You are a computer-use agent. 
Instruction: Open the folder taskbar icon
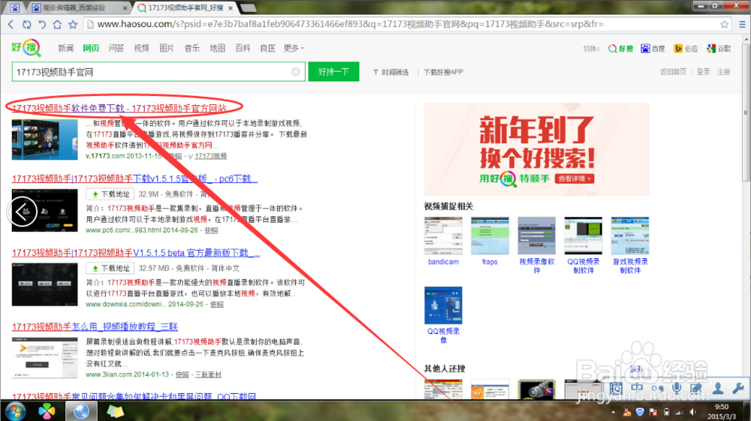pos(115,411)
